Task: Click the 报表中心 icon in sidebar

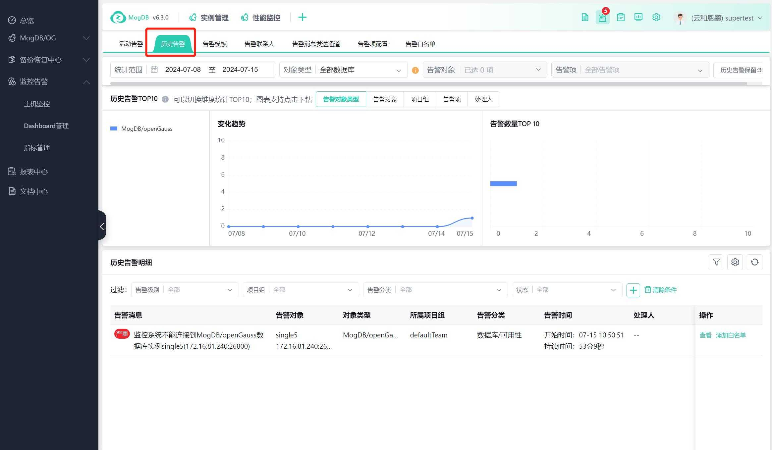Action: tap(12, 172)
